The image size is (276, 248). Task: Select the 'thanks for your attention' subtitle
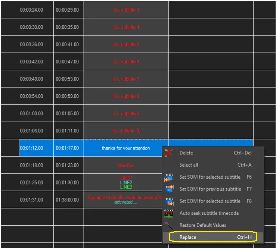(126, 148)
